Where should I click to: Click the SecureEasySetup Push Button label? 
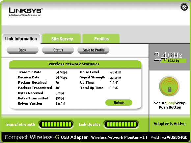pyautogui.click(x=170, y=105)
